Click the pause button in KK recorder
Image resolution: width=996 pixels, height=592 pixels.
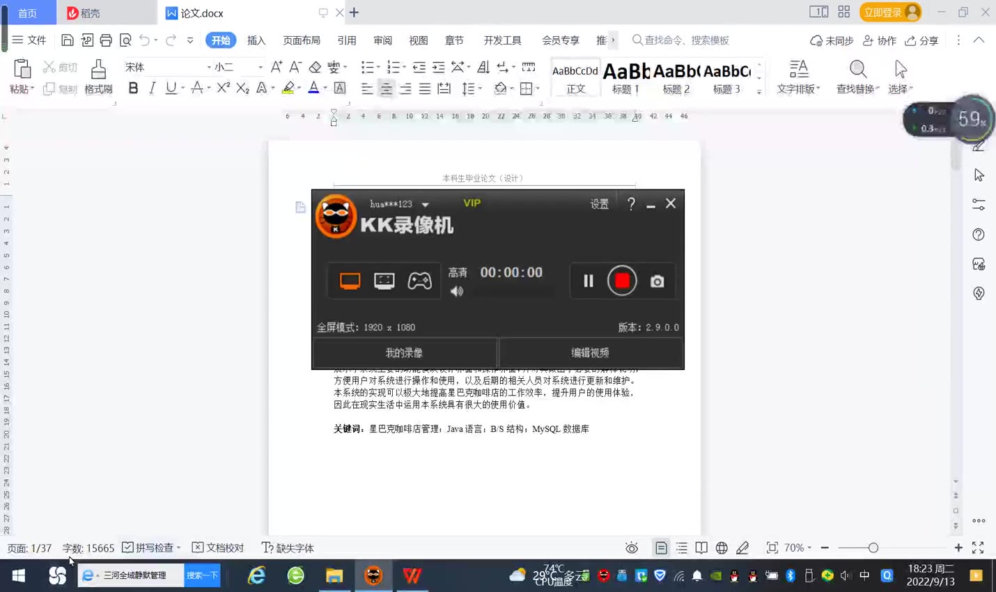point(589,281)
